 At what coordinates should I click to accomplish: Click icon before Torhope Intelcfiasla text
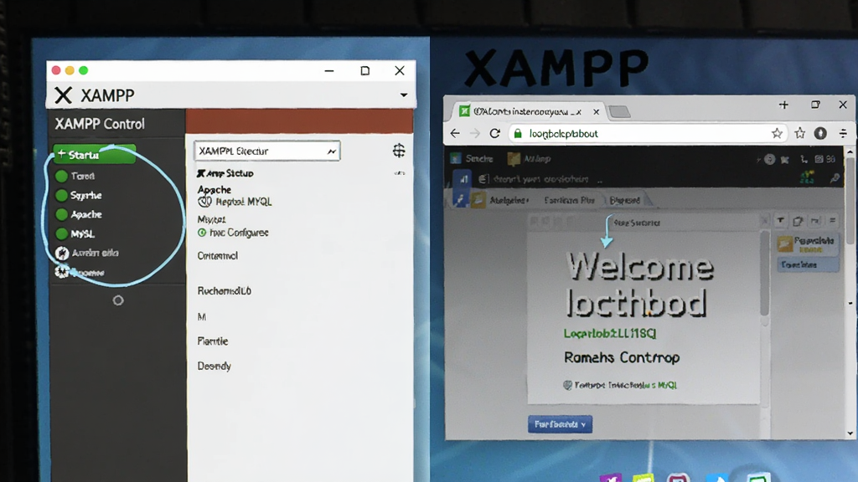click(567, 385)
